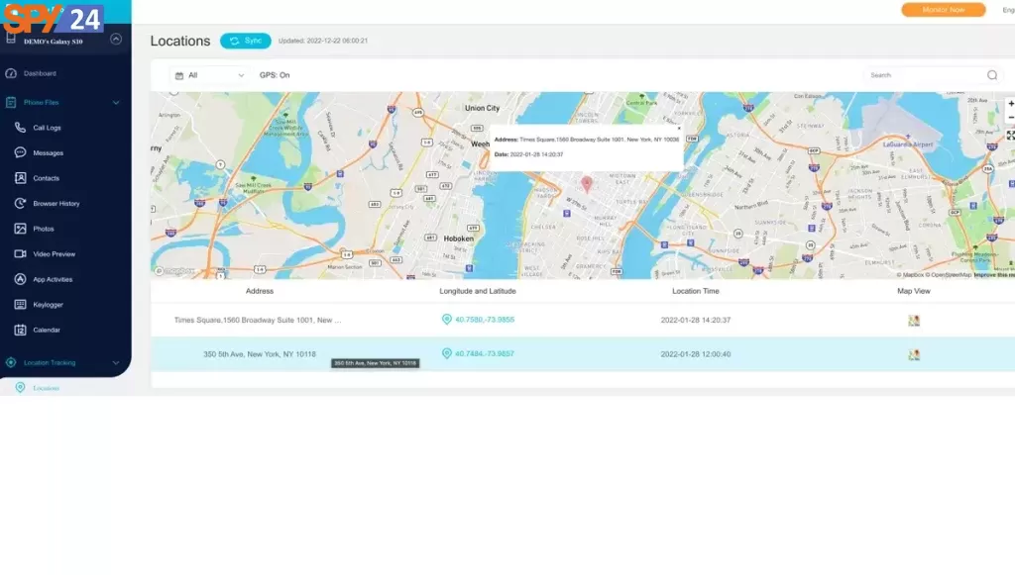Click the Longitude and Latitude column header
Viewport: 1015px width, 575px height.
(478, 291)
